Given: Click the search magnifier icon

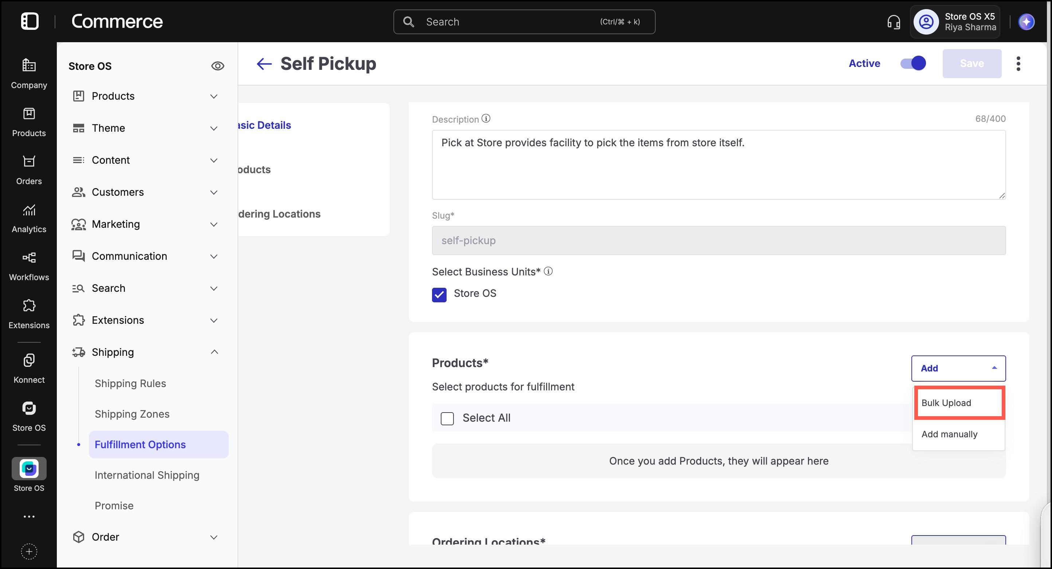Looking at the screenshot, I should [x=408, y=22].
